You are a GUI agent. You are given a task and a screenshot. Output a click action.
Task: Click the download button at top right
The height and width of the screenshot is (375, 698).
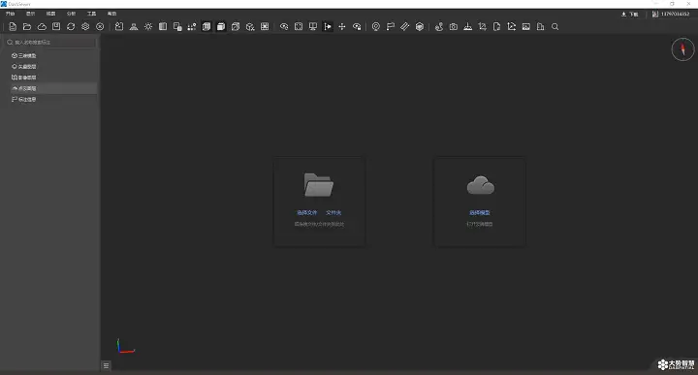[630, 15]
